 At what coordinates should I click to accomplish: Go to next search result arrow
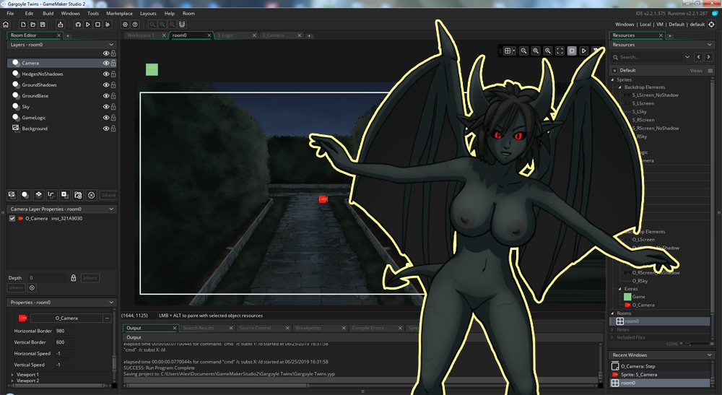(x=709, y=57)
